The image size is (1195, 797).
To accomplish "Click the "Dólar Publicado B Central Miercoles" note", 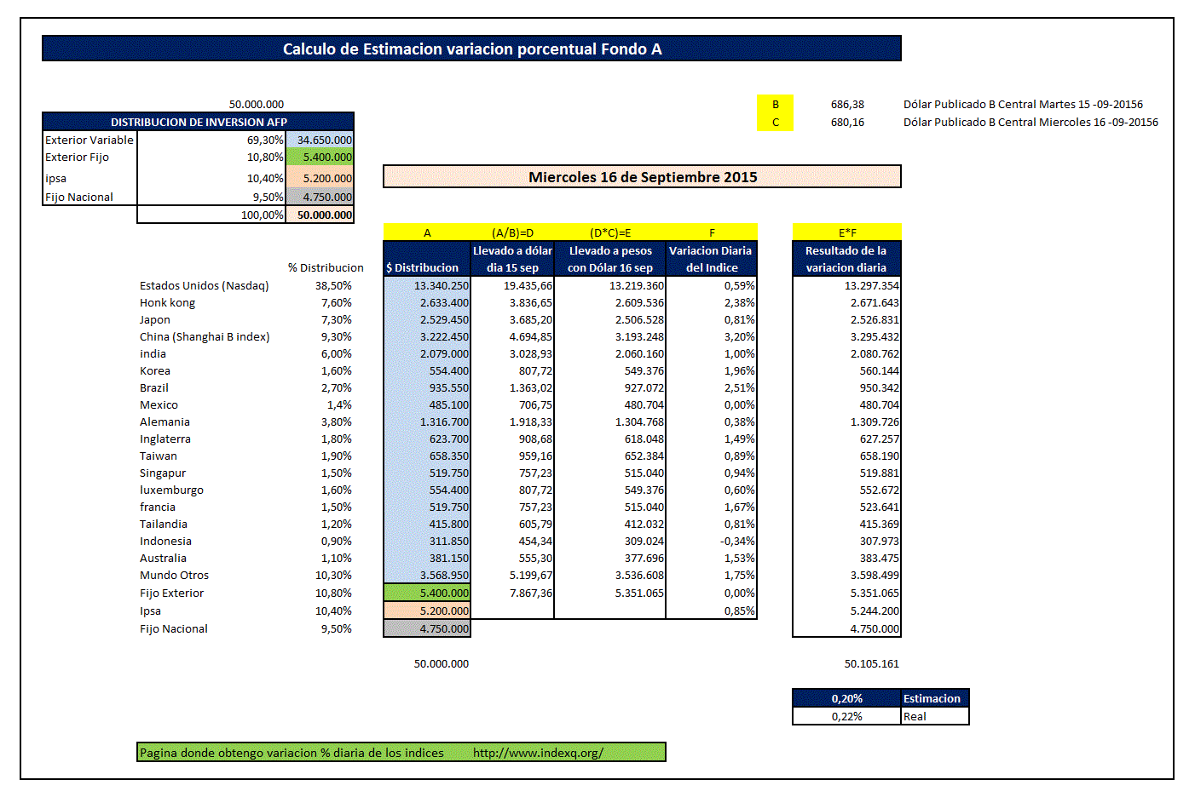I will (x=1030, y=123).
